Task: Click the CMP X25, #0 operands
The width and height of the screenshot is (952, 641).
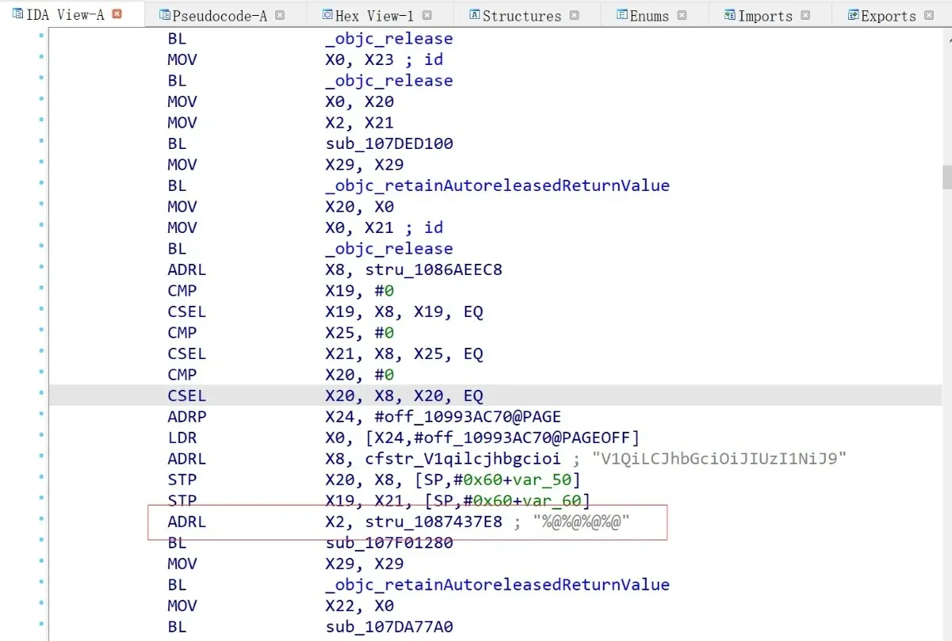Action: [x=359, y=333]
